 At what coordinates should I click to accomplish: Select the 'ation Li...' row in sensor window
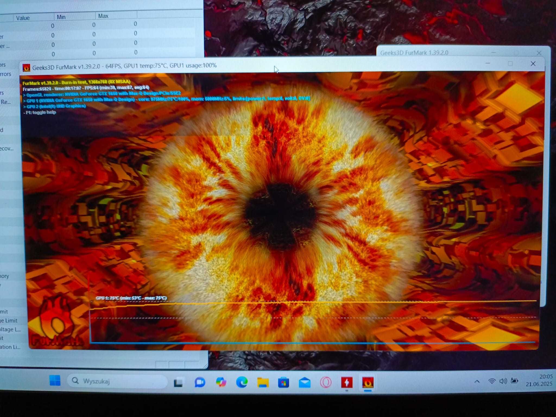click(x=10, y=347)
